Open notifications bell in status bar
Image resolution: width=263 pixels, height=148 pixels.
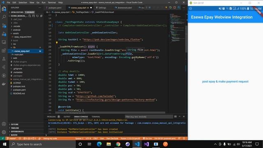tap(184, 139)
